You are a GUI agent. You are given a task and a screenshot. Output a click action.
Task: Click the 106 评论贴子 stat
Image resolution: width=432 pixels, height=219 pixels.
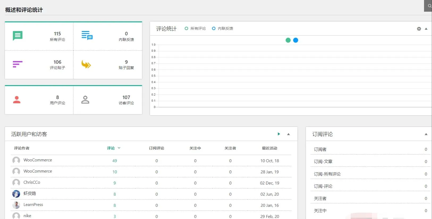tap(57, 65)
